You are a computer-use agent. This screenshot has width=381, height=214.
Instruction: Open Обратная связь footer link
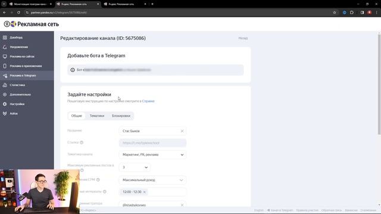pyautogui.click(x=332, y=210)
